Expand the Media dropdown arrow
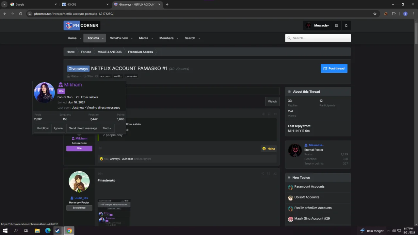The height and width of the screenshot is (235, 418). [x=152, y=39]
